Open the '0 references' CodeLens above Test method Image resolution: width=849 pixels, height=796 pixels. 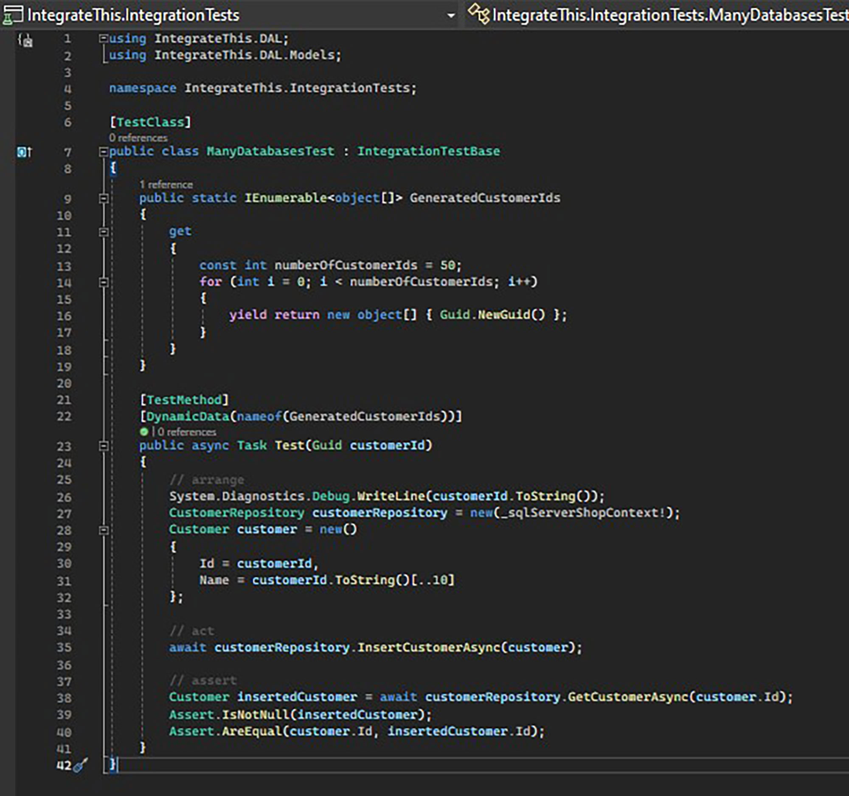[187, 432]
